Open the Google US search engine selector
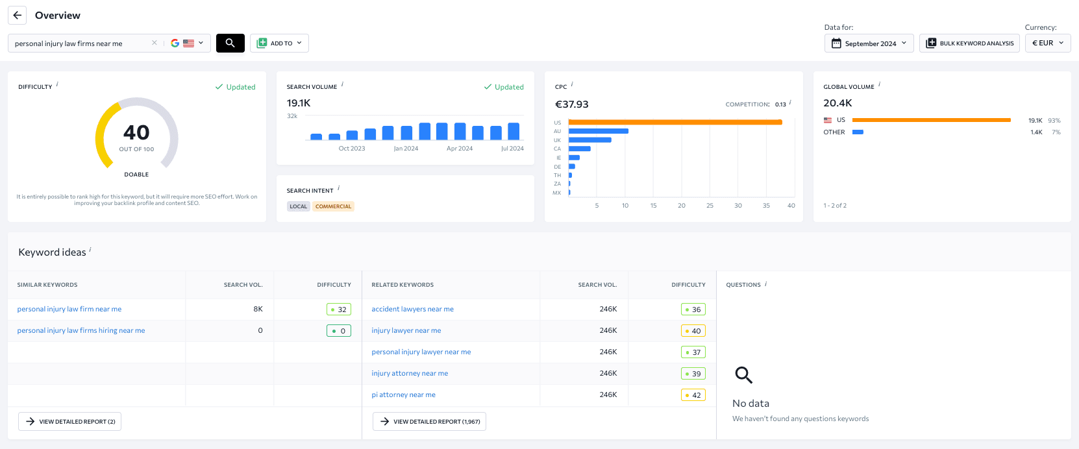The width and height of the screenshot is (1079, 449). (187, 43)
